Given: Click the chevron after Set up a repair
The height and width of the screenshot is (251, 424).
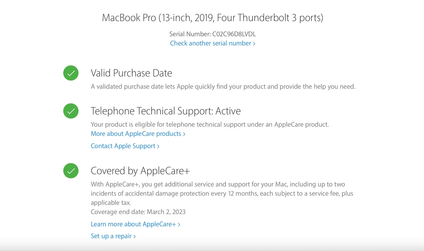Looking at the screenshot, I should (135, 236).
